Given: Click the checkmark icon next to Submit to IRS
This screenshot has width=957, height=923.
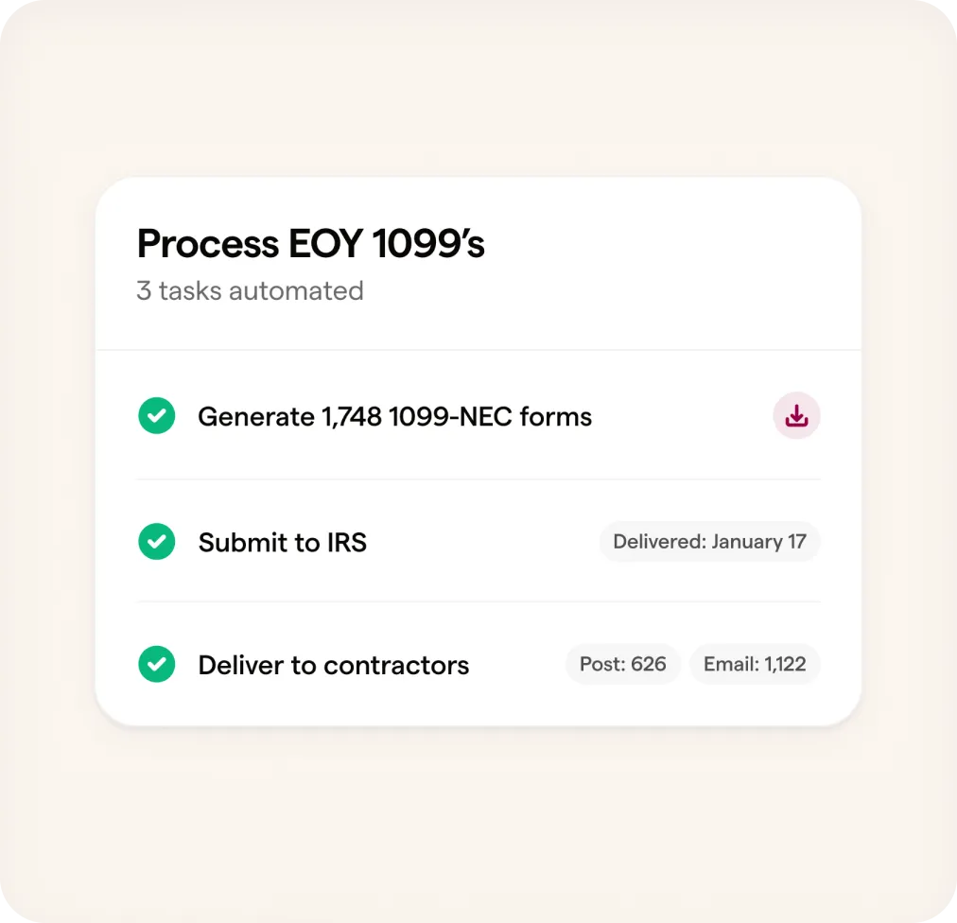Looking at the screenshot, I should pyautogui.click(x=157, y=542).
